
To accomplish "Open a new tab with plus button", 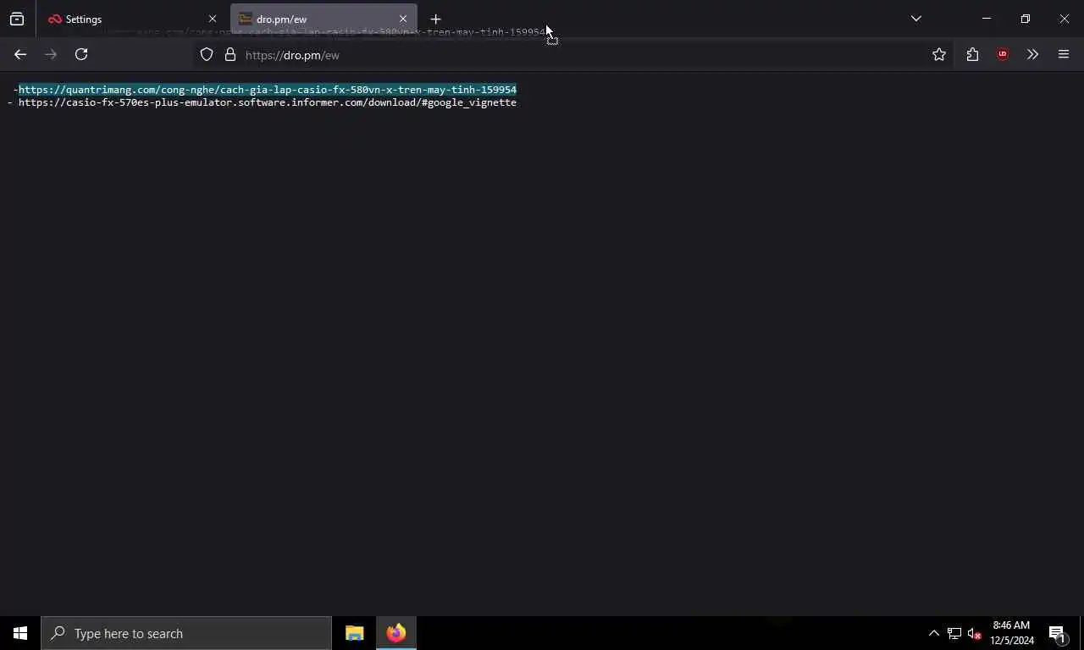I will (x=435, y=19).
